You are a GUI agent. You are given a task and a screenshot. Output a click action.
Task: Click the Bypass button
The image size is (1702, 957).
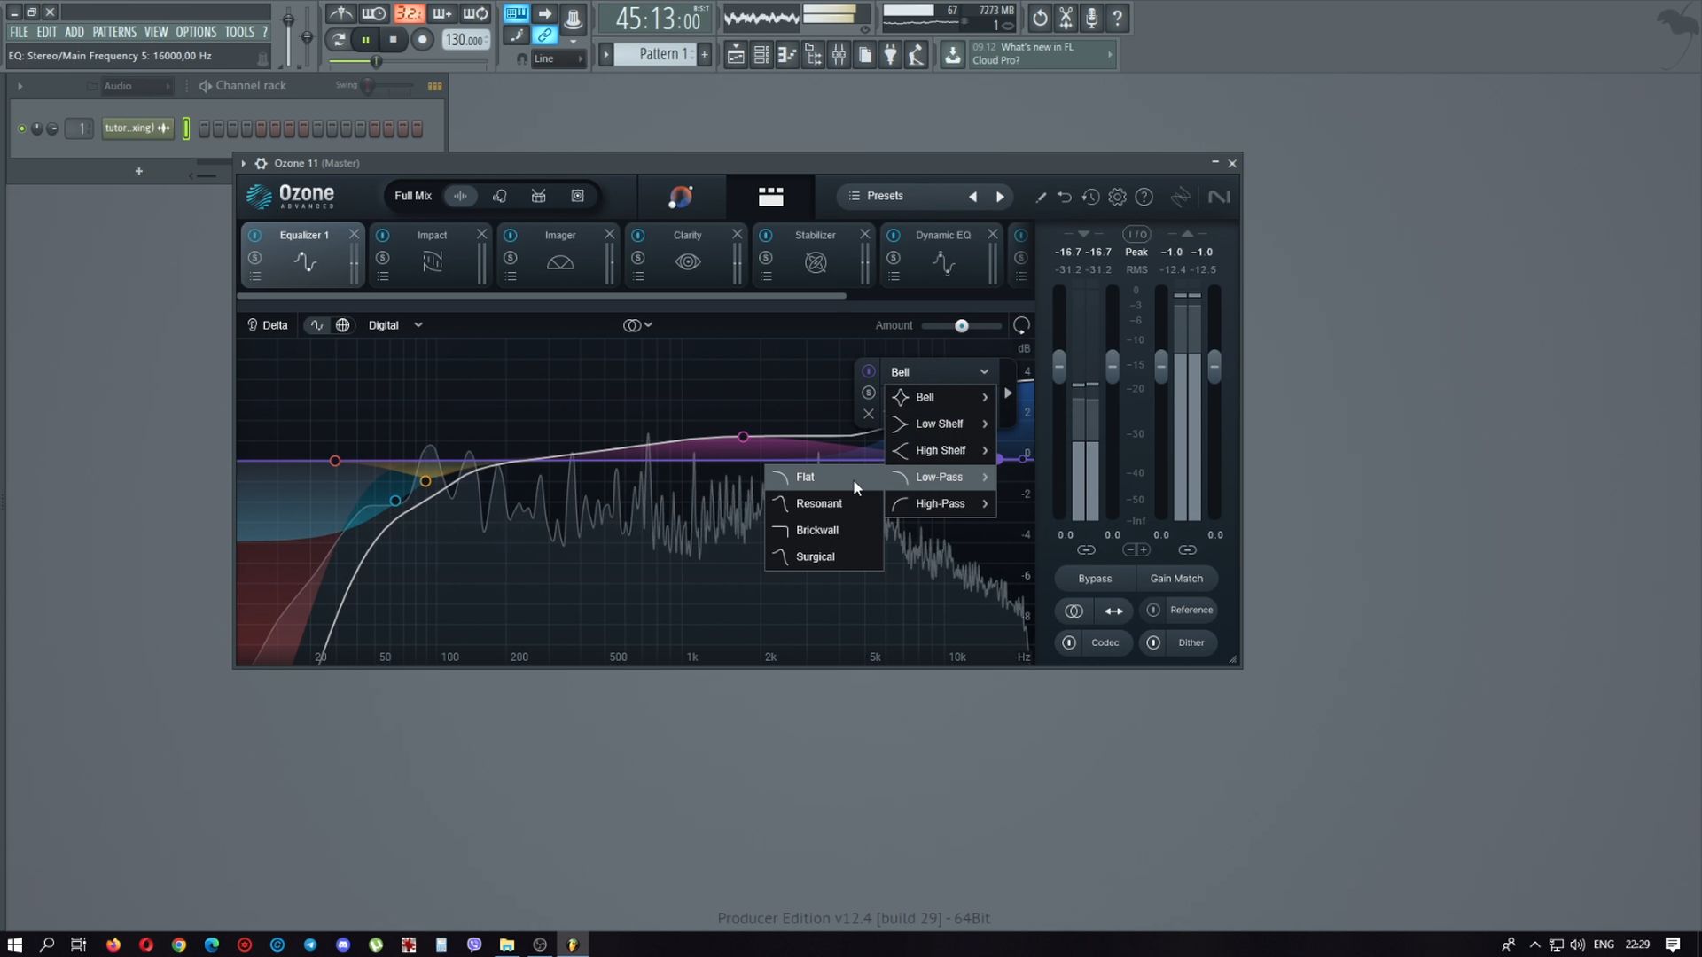pyautogui.click(x=1095, y=579)
